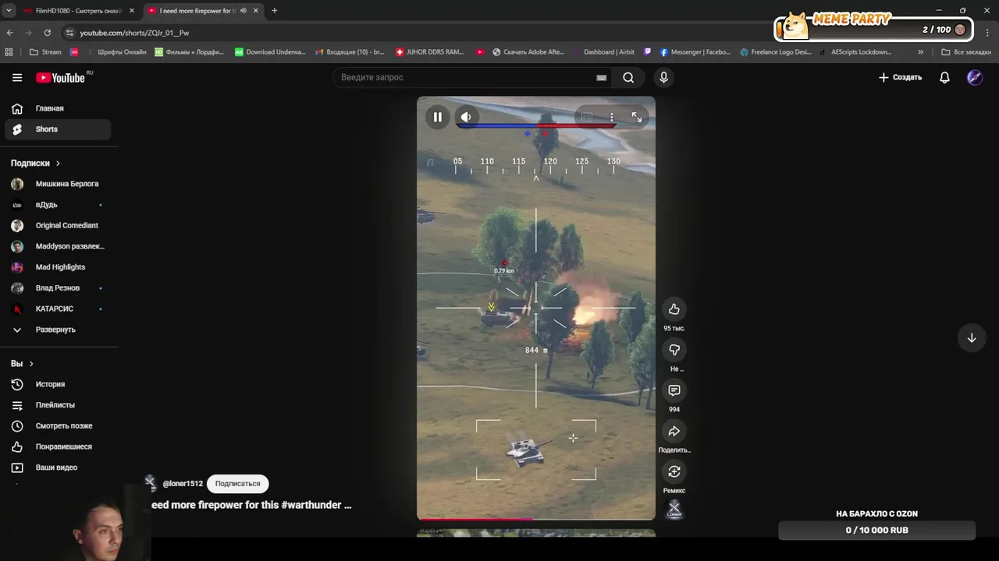Start voice search with microphone

[663, 77]
